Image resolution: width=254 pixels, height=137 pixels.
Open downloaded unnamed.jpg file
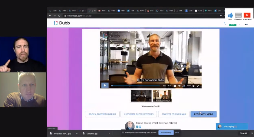[90, 134]
